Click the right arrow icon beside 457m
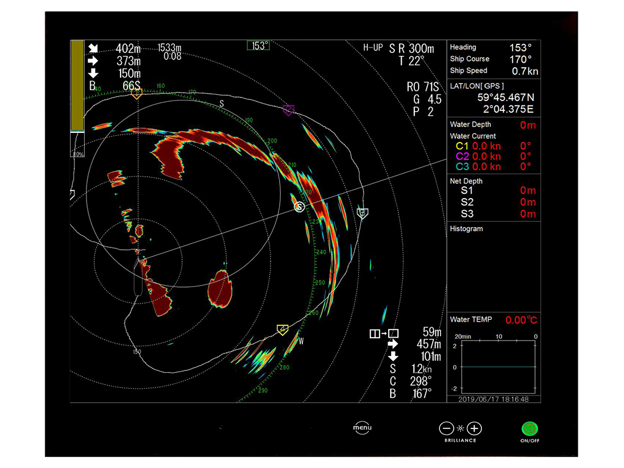 tap(393, 344)
